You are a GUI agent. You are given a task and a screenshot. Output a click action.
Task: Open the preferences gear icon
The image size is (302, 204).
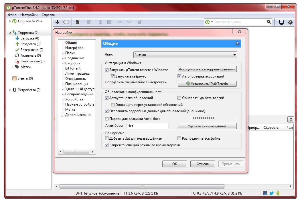click(291, 22)
